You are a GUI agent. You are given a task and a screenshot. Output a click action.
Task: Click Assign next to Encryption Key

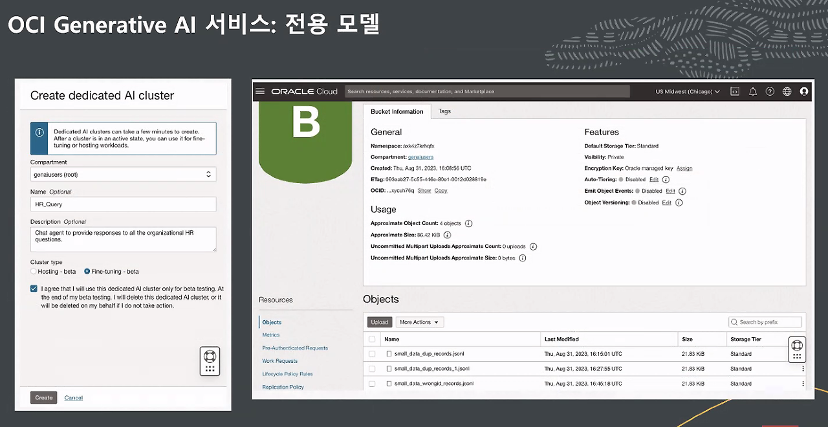684,168
